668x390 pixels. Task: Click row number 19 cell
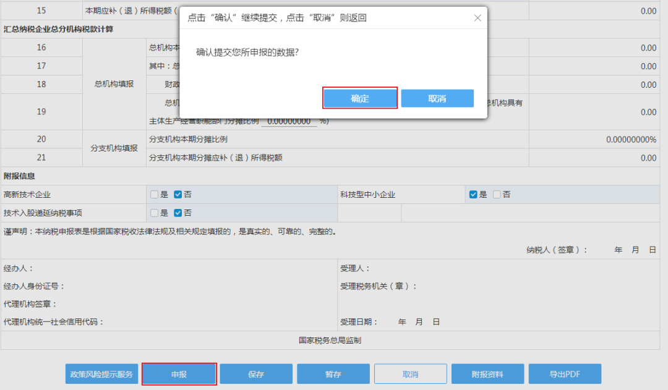tap(41, 111)
